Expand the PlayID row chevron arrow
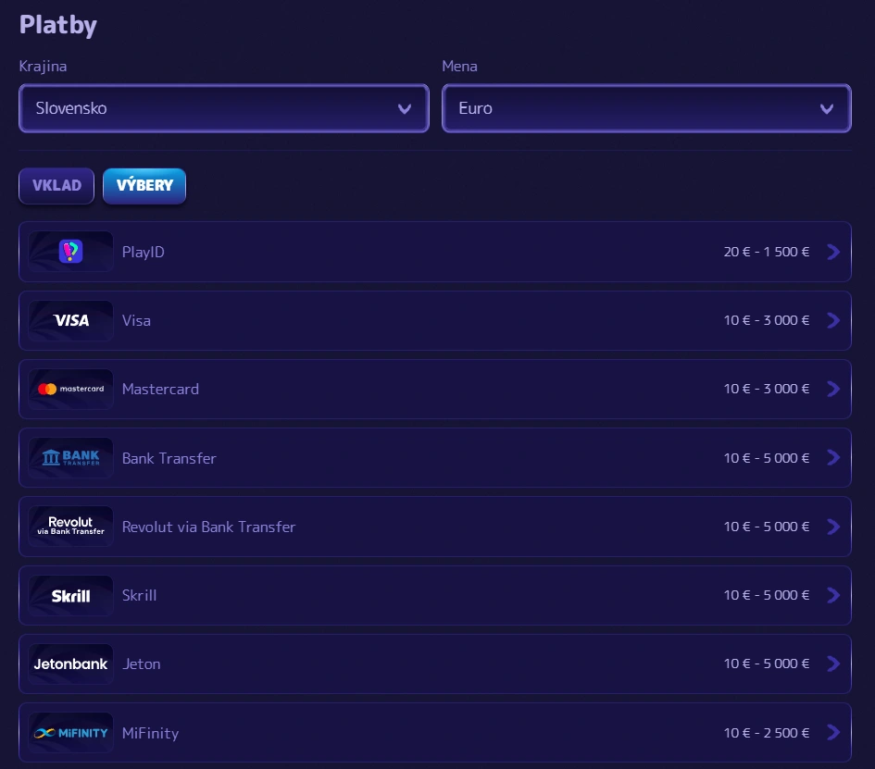The image size is (875, 769). point(832,252)
